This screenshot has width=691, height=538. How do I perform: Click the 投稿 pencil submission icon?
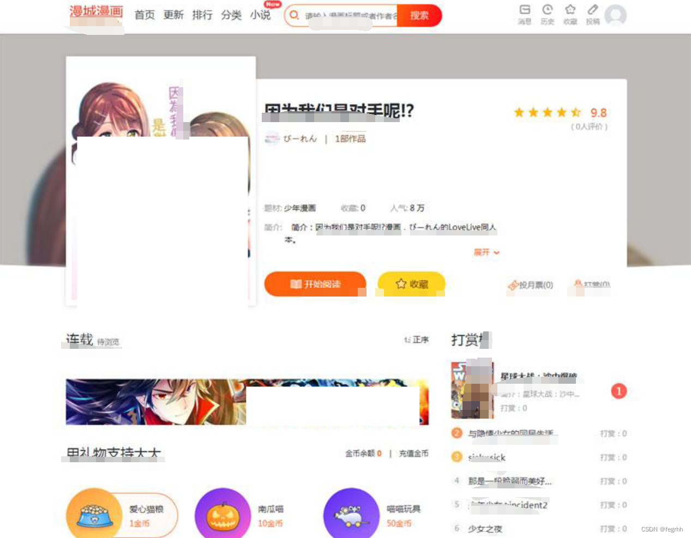pyautogui.click(x=592, y=14)
